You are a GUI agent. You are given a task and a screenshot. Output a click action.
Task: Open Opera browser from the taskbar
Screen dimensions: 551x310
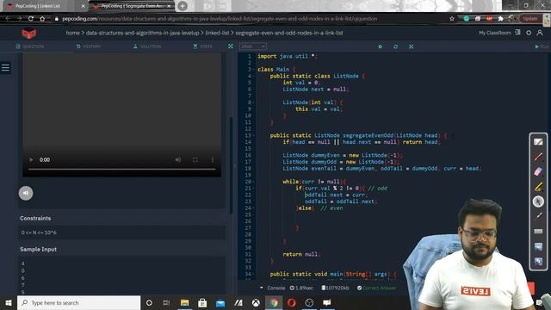pyautogui.click(x=291, y=302)
